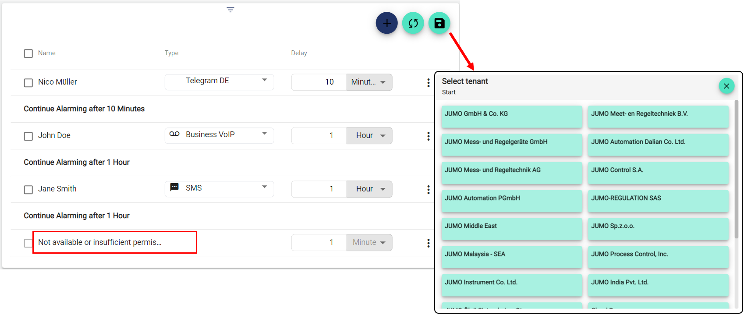The width and height of the screenshot is (744, 315).
Task: Click the tenant list vertical scrollbar
Action: coord(736,169)
